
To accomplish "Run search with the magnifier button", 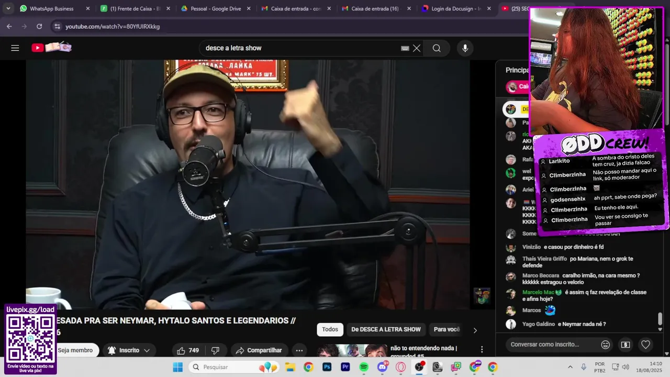I will coord(437,48).
